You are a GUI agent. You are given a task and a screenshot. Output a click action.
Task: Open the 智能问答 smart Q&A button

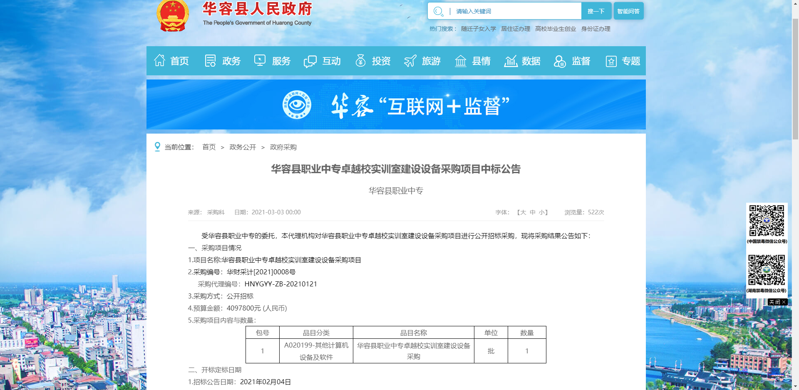(628, 11)
